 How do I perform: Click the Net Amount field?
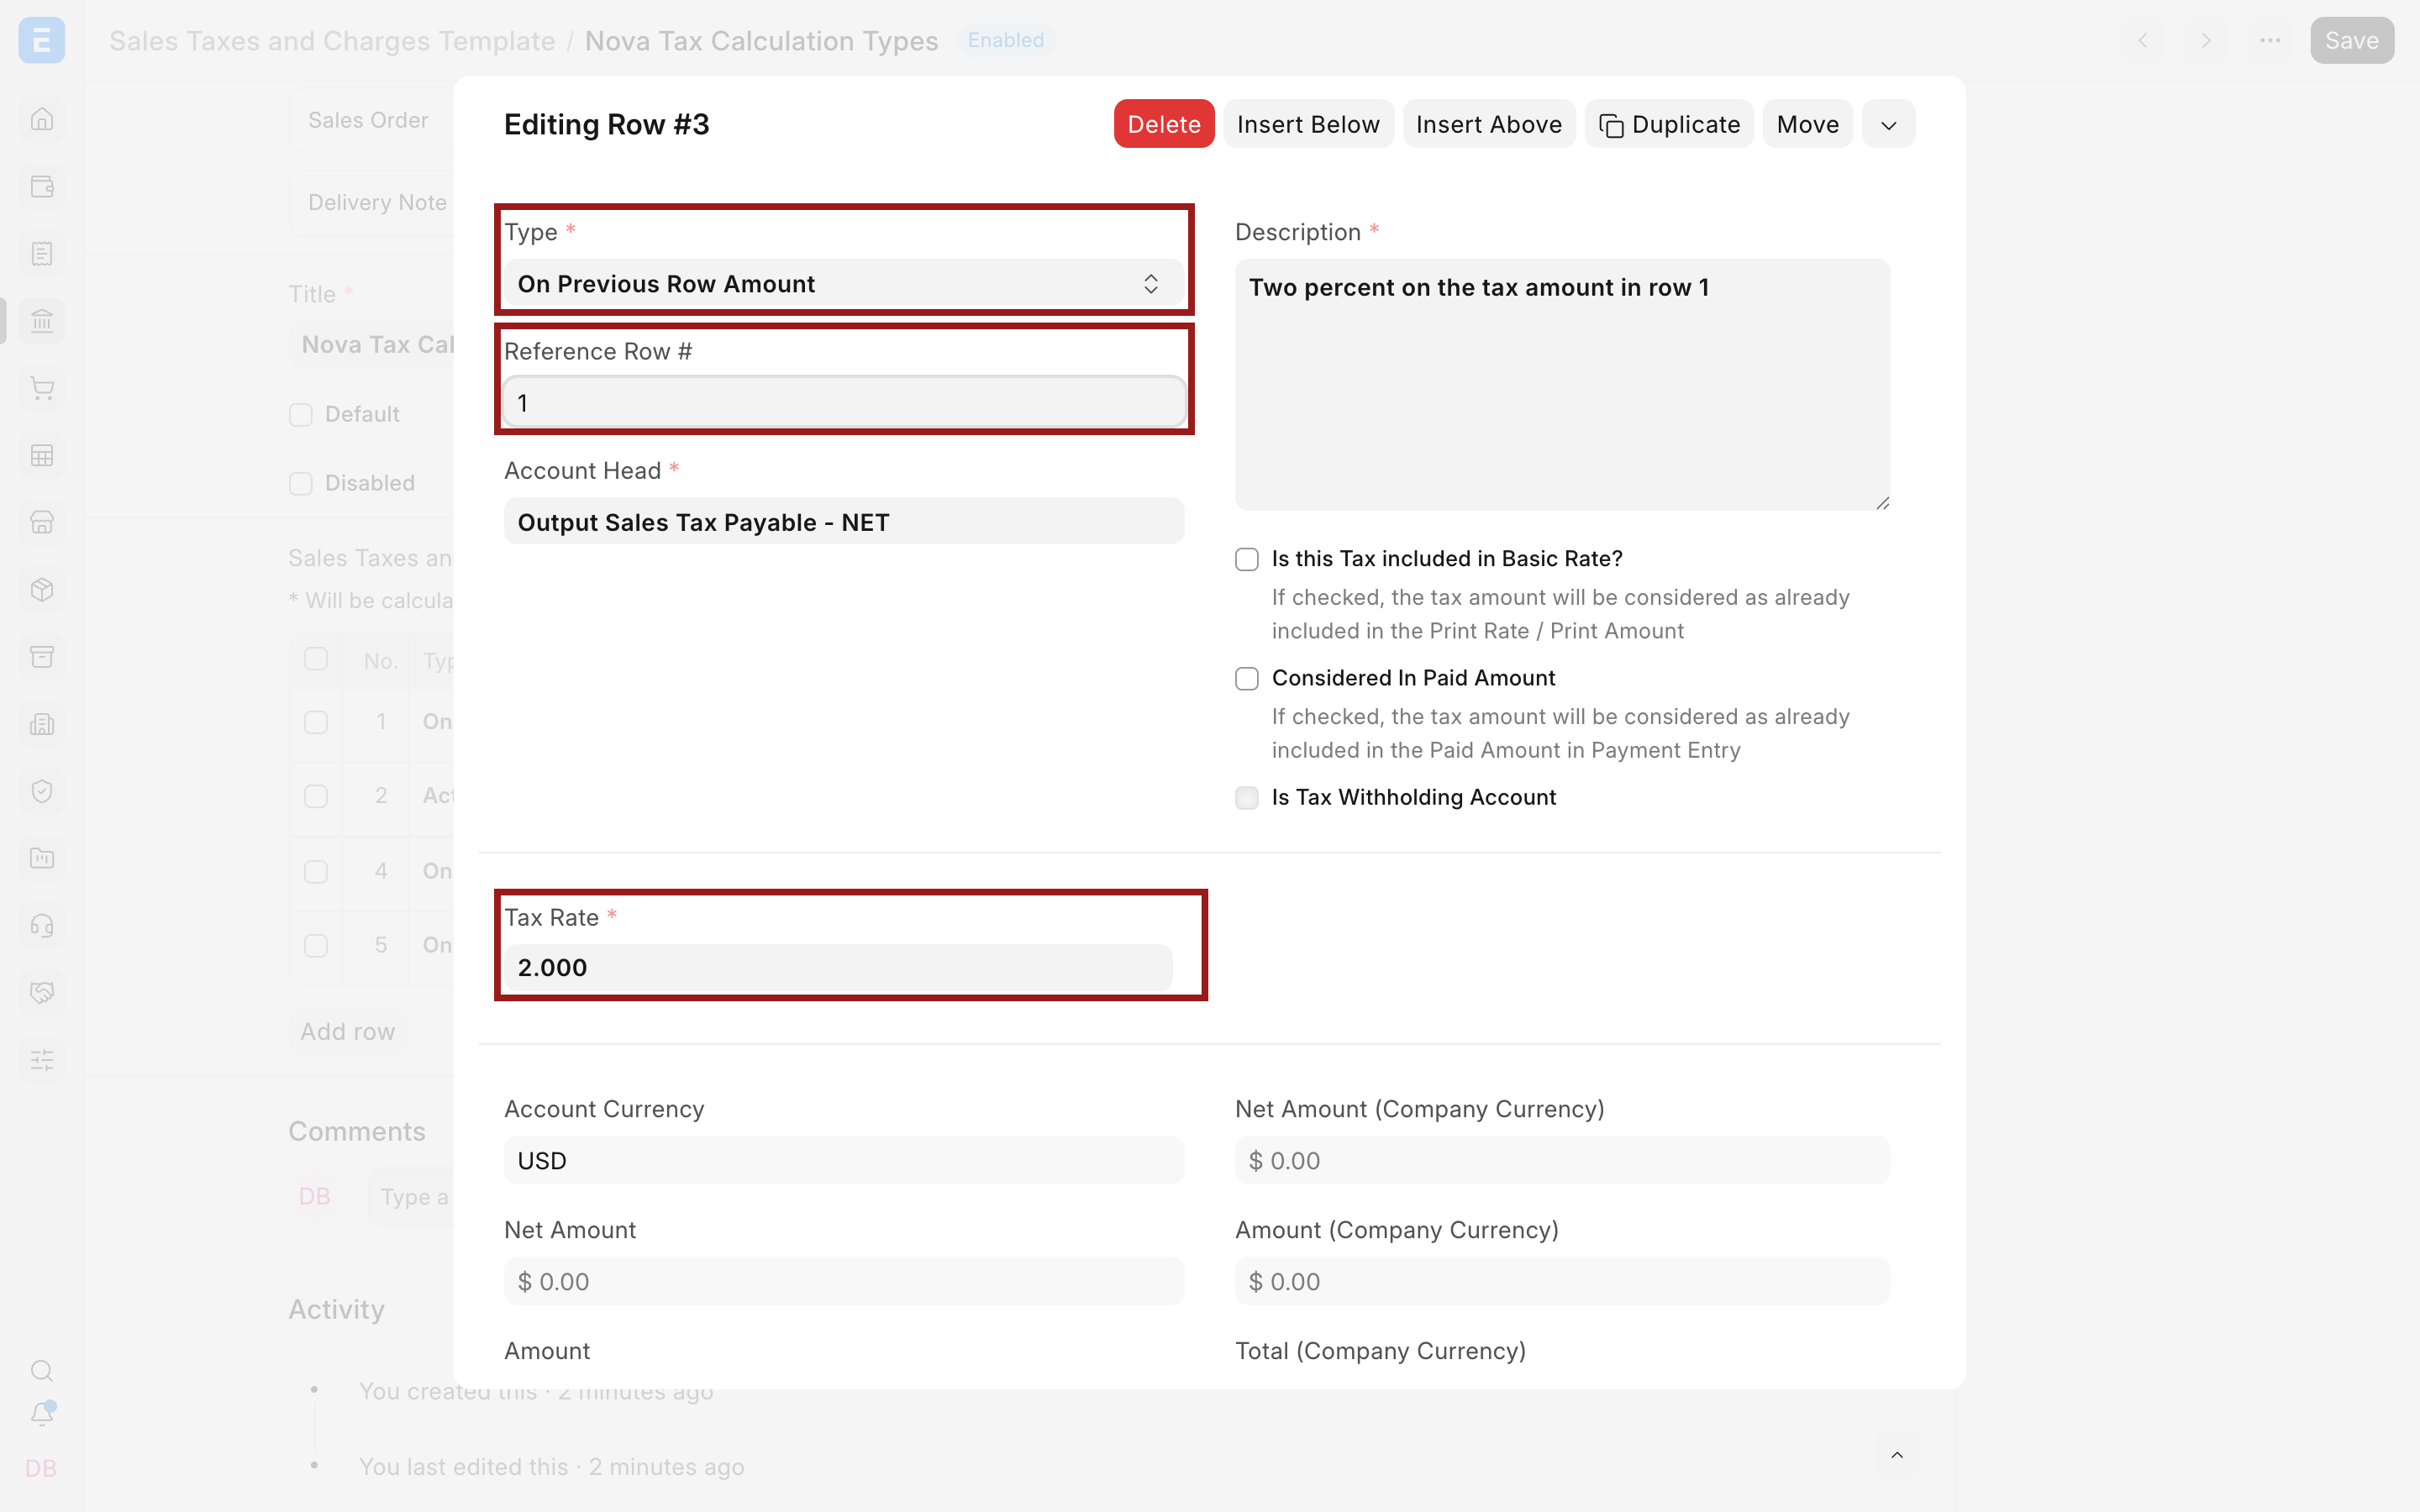pyautogui.click(x=844, y=1281)
